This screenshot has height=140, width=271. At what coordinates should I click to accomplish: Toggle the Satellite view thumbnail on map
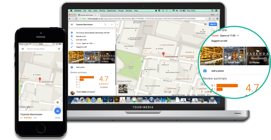tap(123, 89)
